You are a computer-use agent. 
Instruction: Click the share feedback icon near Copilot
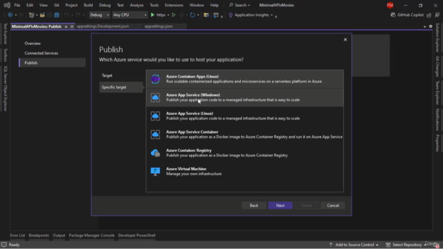[429, 15]
